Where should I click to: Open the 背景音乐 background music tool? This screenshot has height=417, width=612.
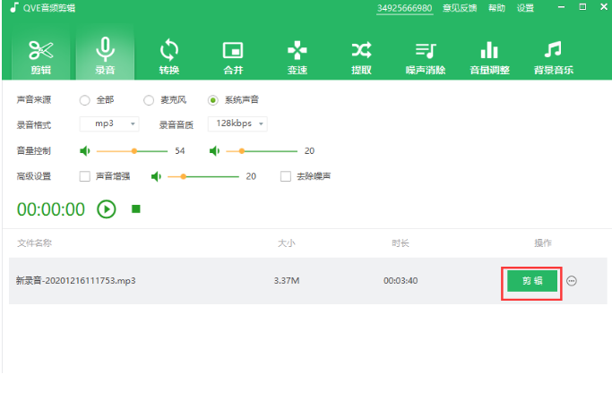553,55
